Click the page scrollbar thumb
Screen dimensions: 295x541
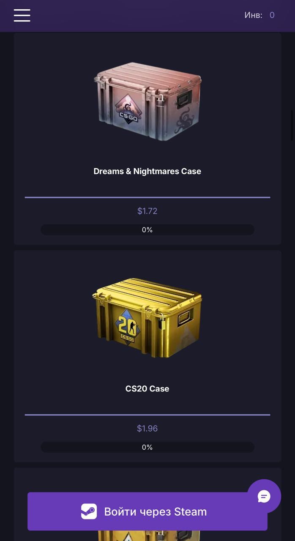coord(292,126)
